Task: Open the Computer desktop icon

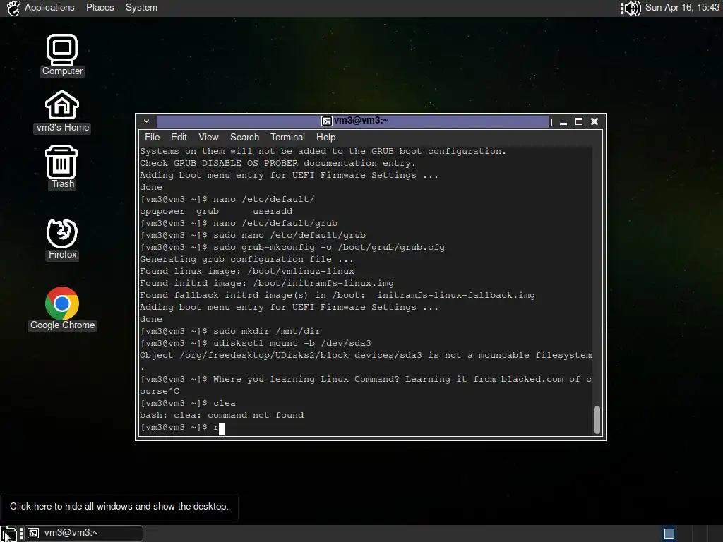Action: pos(62,55)
